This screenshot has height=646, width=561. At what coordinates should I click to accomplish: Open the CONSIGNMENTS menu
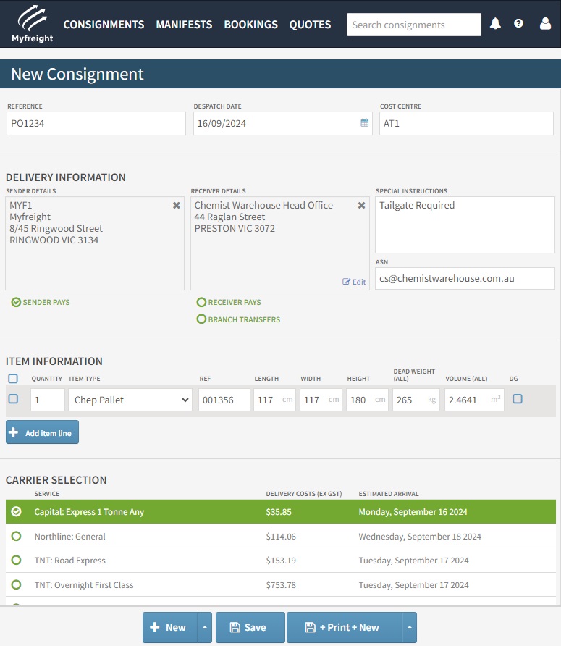pos(104,25)
